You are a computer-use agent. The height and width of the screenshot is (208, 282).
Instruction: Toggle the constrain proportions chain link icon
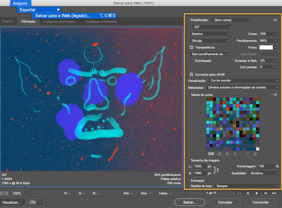[218, 170]
